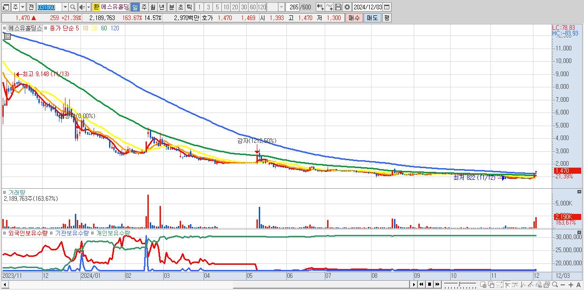
Task: Expand the stock code history dropdown
Action: tap(66, 7)
